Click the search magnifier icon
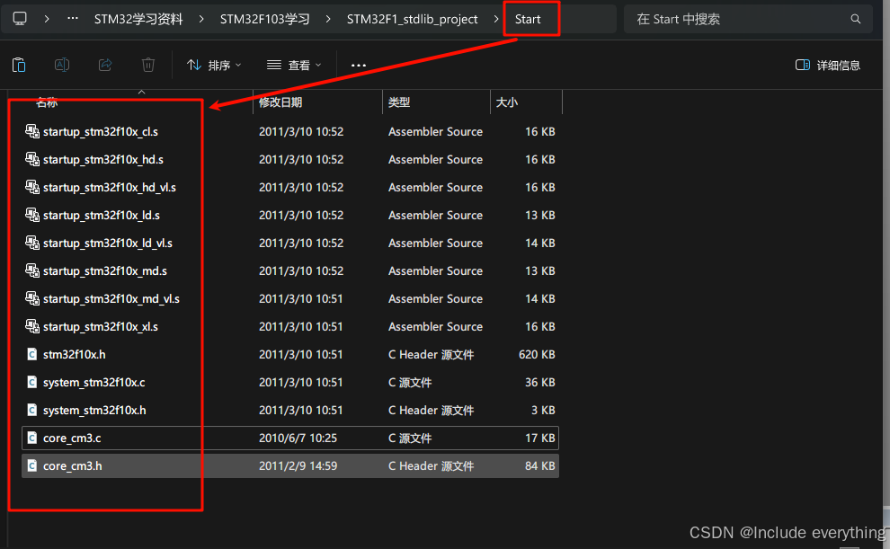This screenshot has width=890, height=549. coord(855,19)
